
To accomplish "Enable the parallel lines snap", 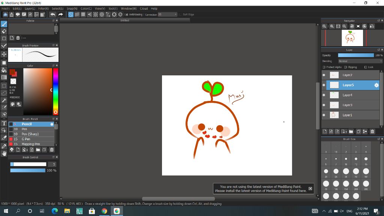I will point(77,15).
